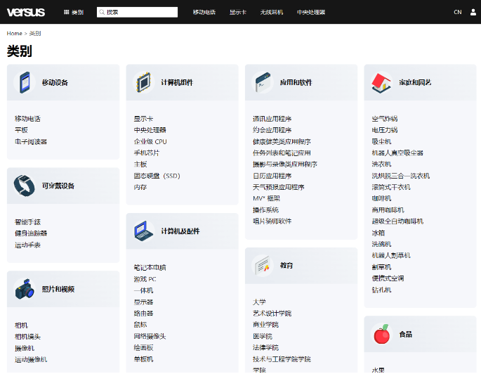
Task: Select 智能手表 link
Action: [x=27, y=221]
